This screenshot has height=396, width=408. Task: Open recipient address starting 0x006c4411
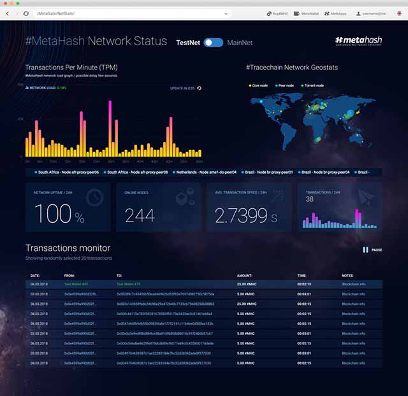point(164,314)
